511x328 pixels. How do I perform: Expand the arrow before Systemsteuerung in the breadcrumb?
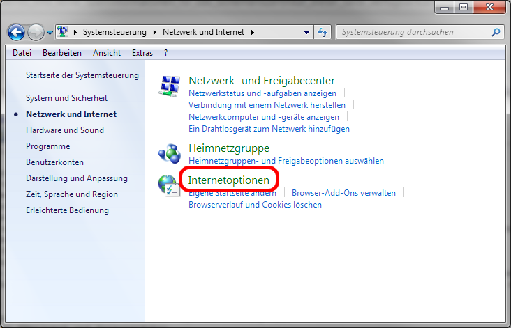[x=75, y=32]
